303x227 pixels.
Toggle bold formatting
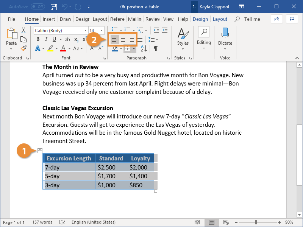click(x=37, y=39)
